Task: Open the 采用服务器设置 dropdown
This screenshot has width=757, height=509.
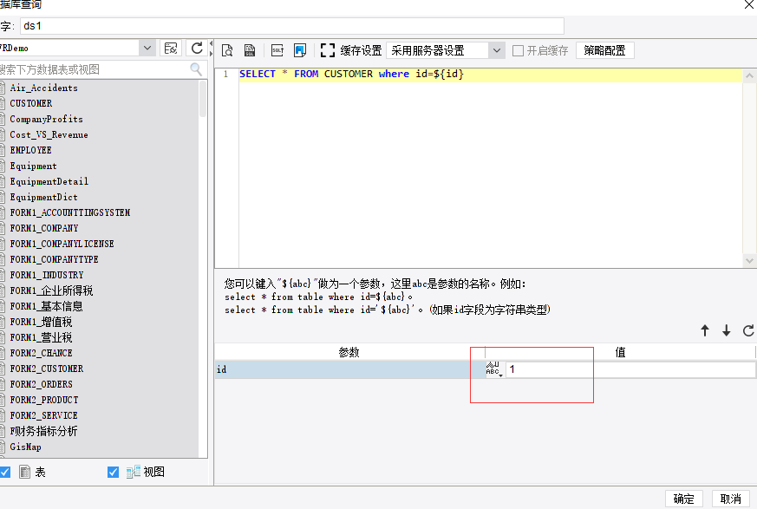Action: click(x=496, y=50)
